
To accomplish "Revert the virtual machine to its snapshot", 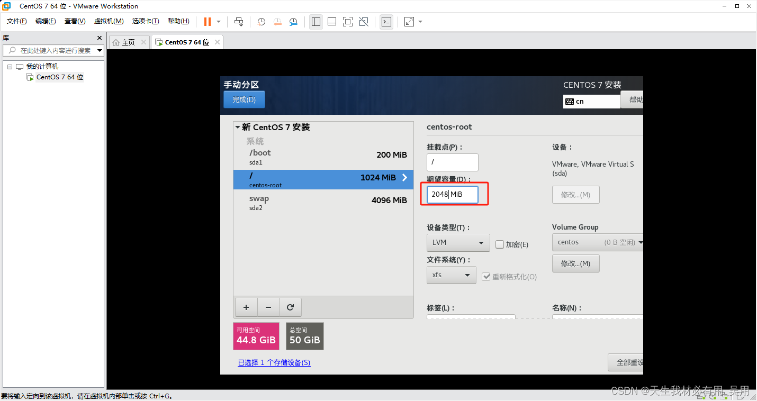I will [277, 22].
